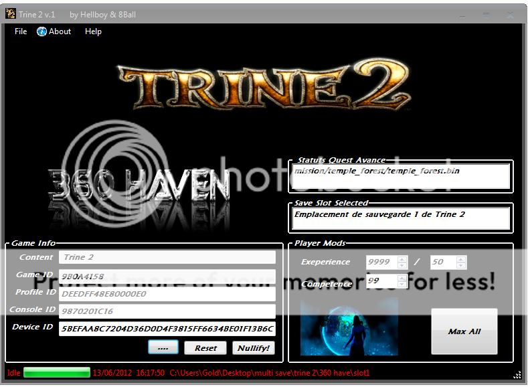Click the Trine 2 app icon in title bar
The width and height of the screenshot is (528, 387).
[x=11, y=14]
